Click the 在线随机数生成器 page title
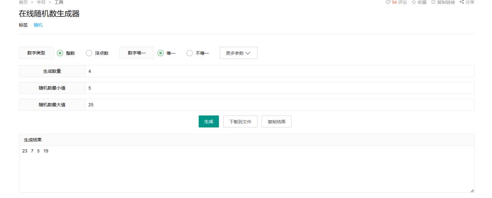Image resolution: width=492 pixels, height=198 pixels. [x=49, y=14]
